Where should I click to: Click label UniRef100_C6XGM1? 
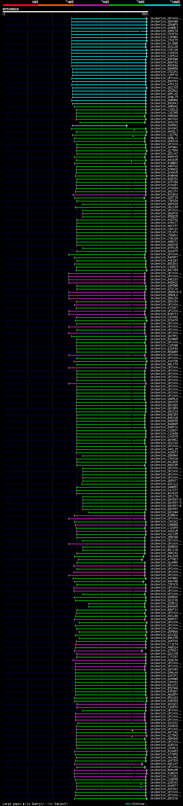164,317
